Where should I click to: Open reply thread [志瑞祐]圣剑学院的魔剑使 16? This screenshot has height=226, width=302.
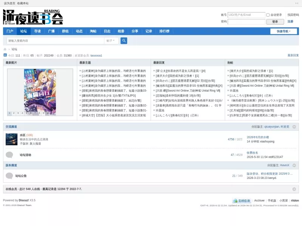178,96
